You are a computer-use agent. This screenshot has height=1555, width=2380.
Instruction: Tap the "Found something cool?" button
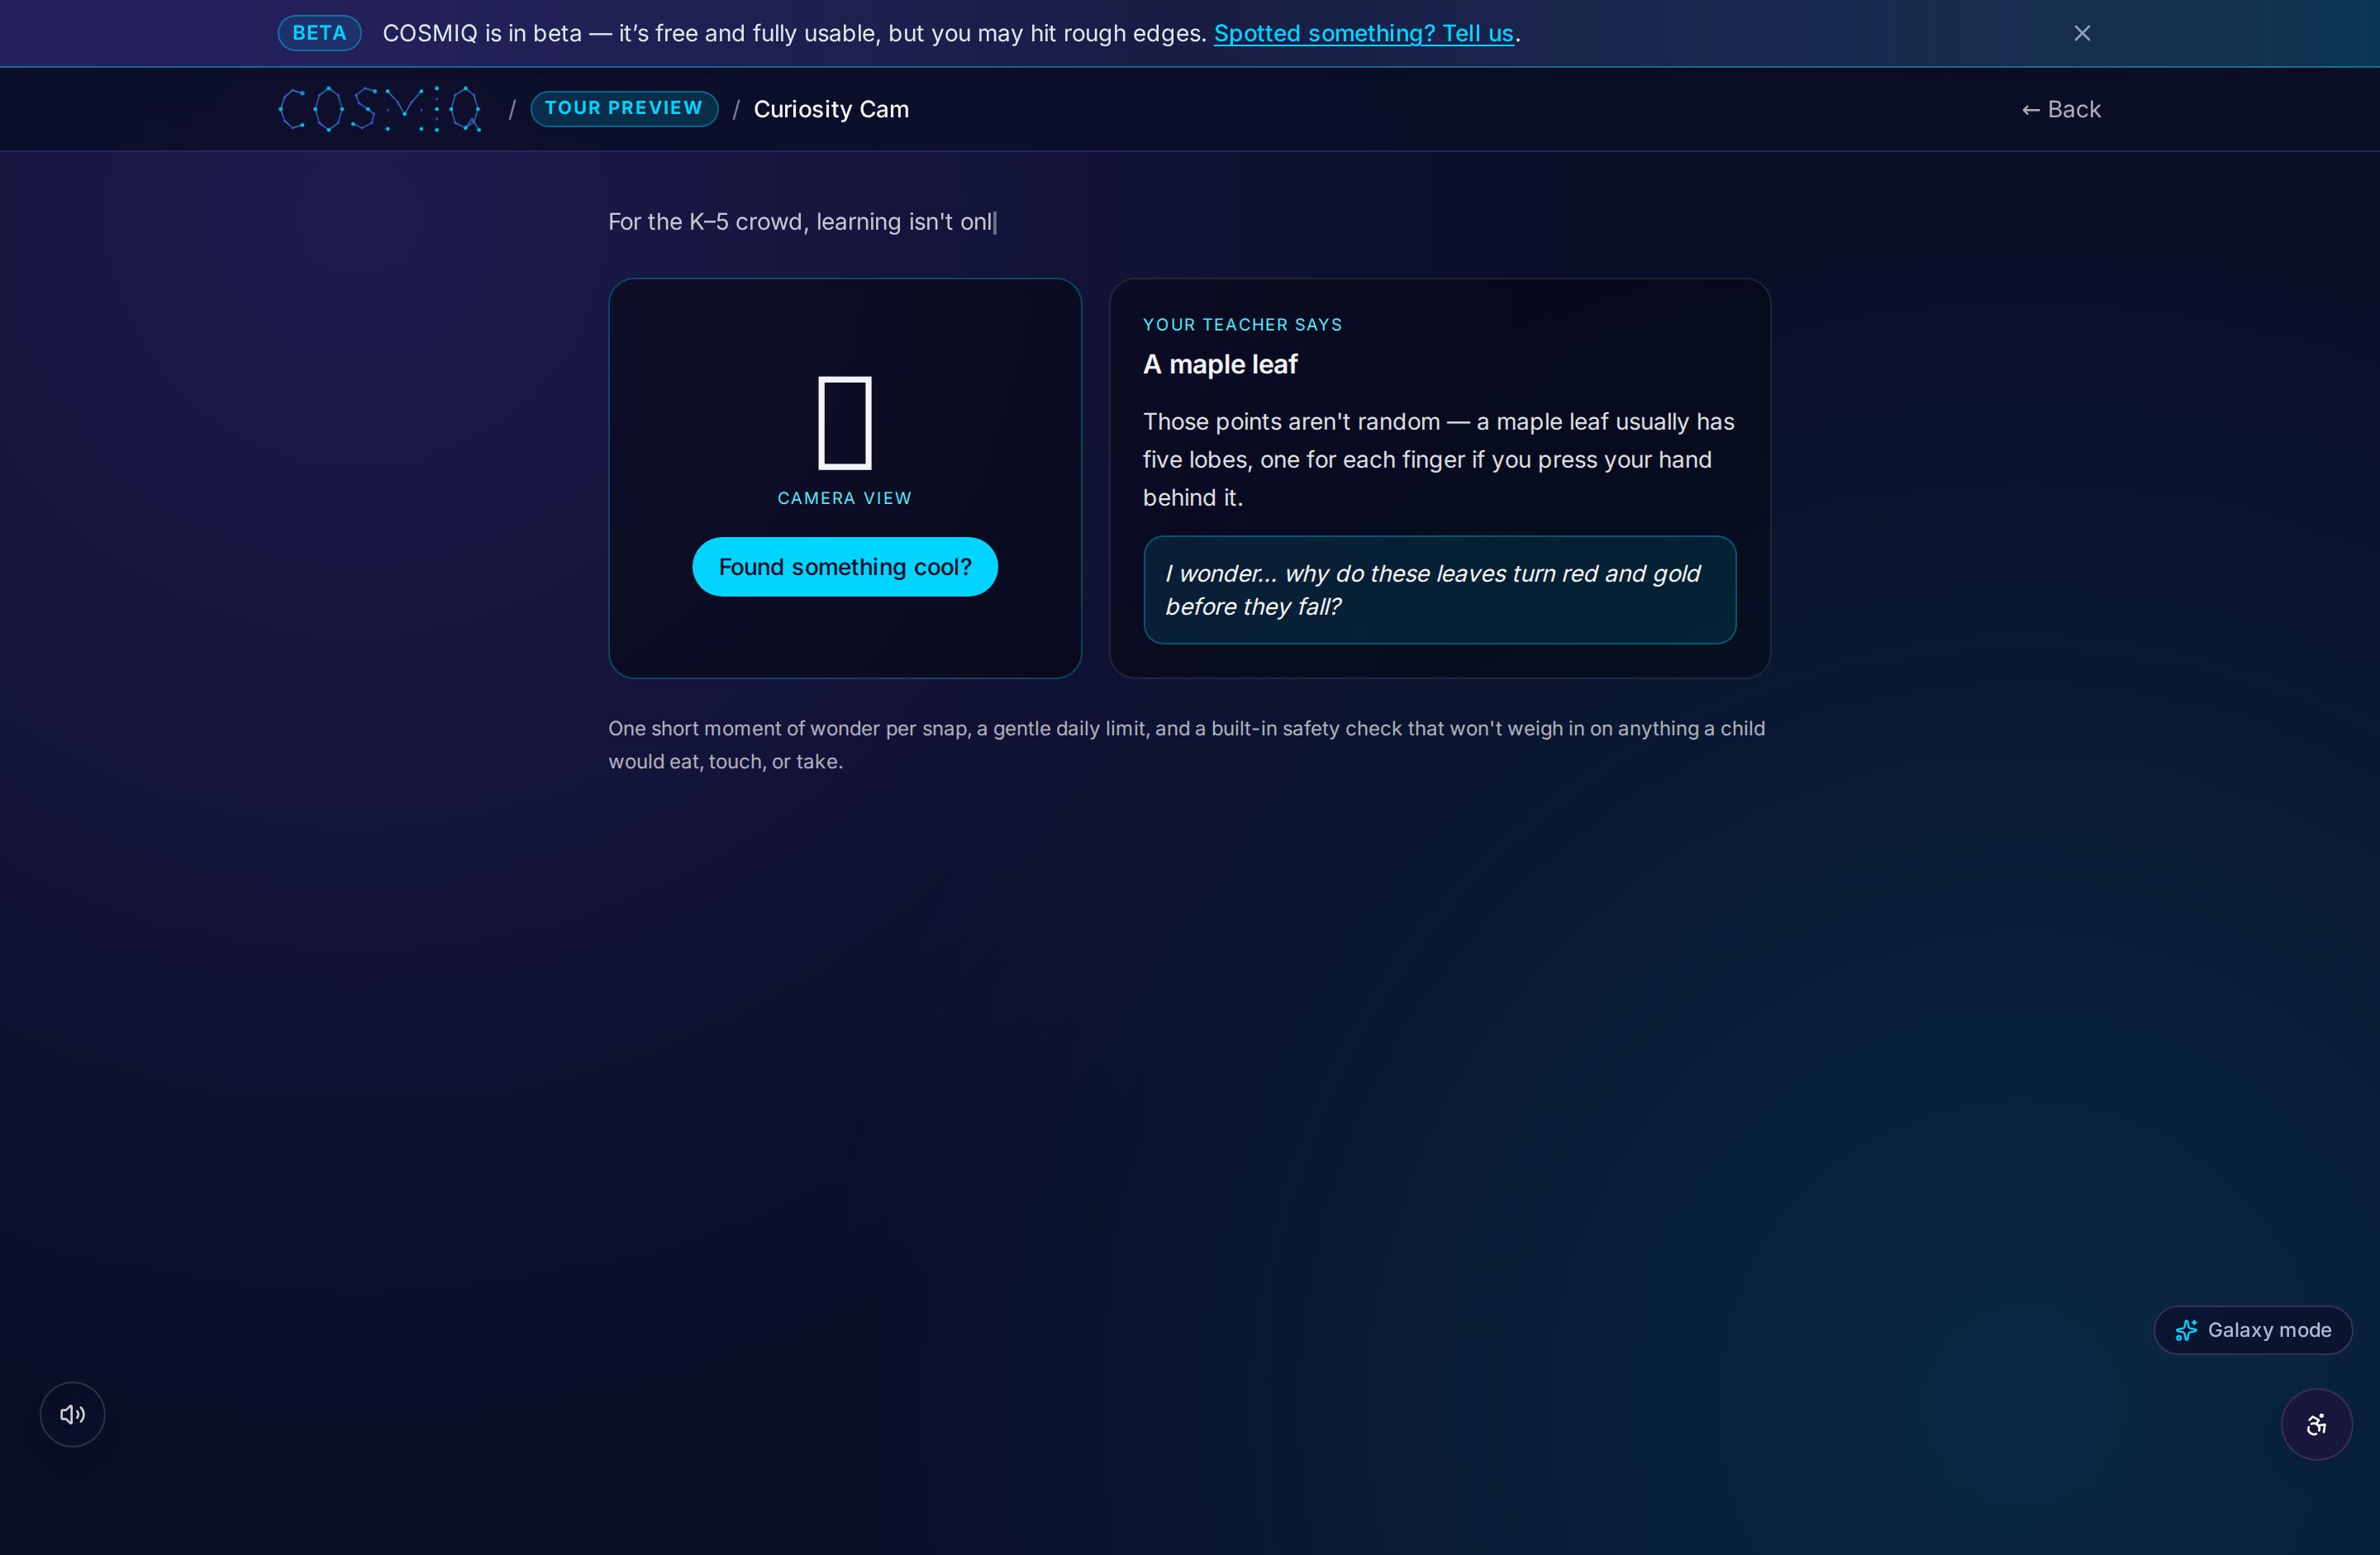coord(845,567)
